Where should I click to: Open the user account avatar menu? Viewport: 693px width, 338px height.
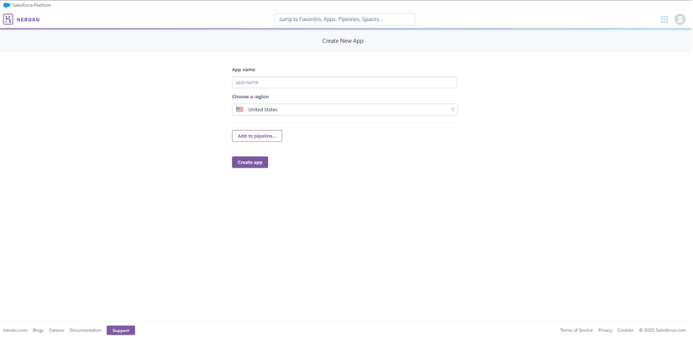click(x=680, y=19)
